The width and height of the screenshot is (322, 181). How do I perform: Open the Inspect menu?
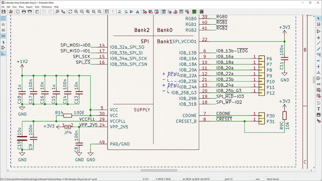(29, 7)
